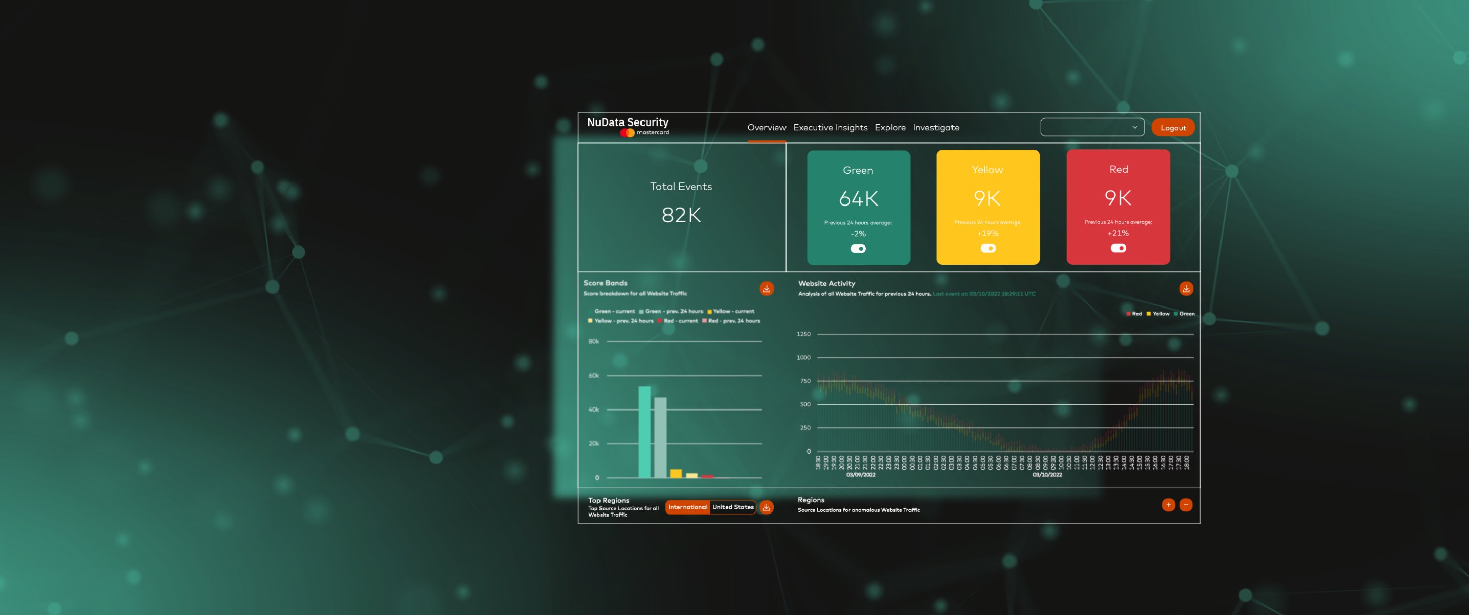Download the Website Activity chart
This screenshot has width=1469, height=615.
click(x=1186, y=289)
